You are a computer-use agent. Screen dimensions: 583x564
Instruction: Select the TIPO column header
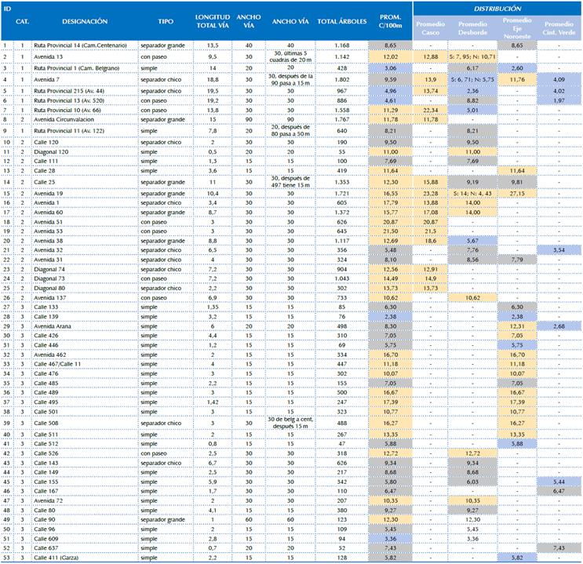pyautogui.click(x=166, y=22)
